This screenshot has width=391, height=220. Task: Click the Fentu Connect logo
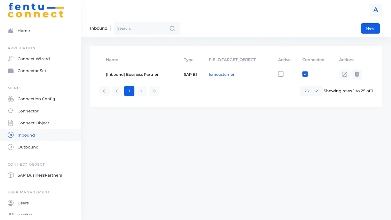pos(36,10)
